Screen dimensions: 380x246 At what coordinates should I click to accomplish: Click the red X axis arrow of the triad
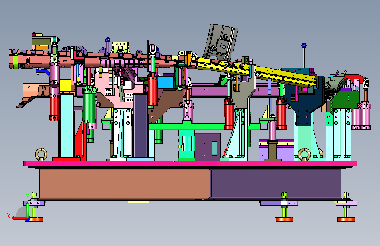pyautogui.click(x=19, y=218)
